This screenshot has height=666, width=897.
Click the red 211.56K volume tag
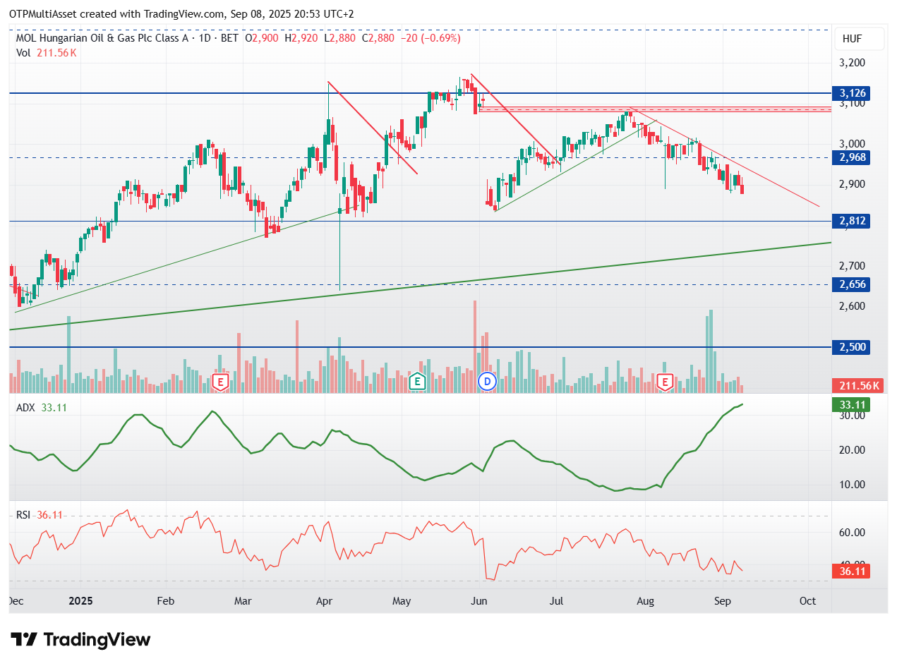click(x=857, y=385)
